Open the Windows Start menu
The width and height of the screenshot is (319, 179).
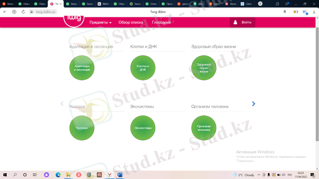[x=5, y=175]
